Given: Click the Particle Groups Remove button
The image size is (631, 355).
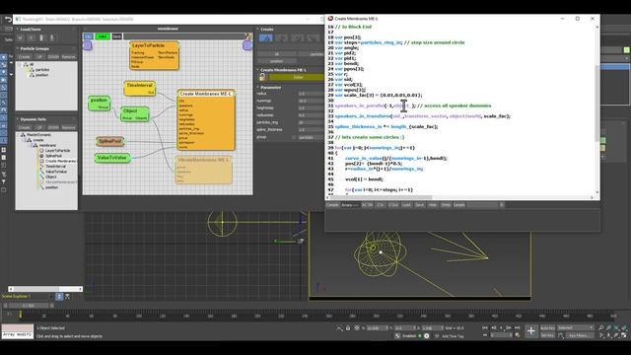Looking at the screenshot, I should 68,57.
